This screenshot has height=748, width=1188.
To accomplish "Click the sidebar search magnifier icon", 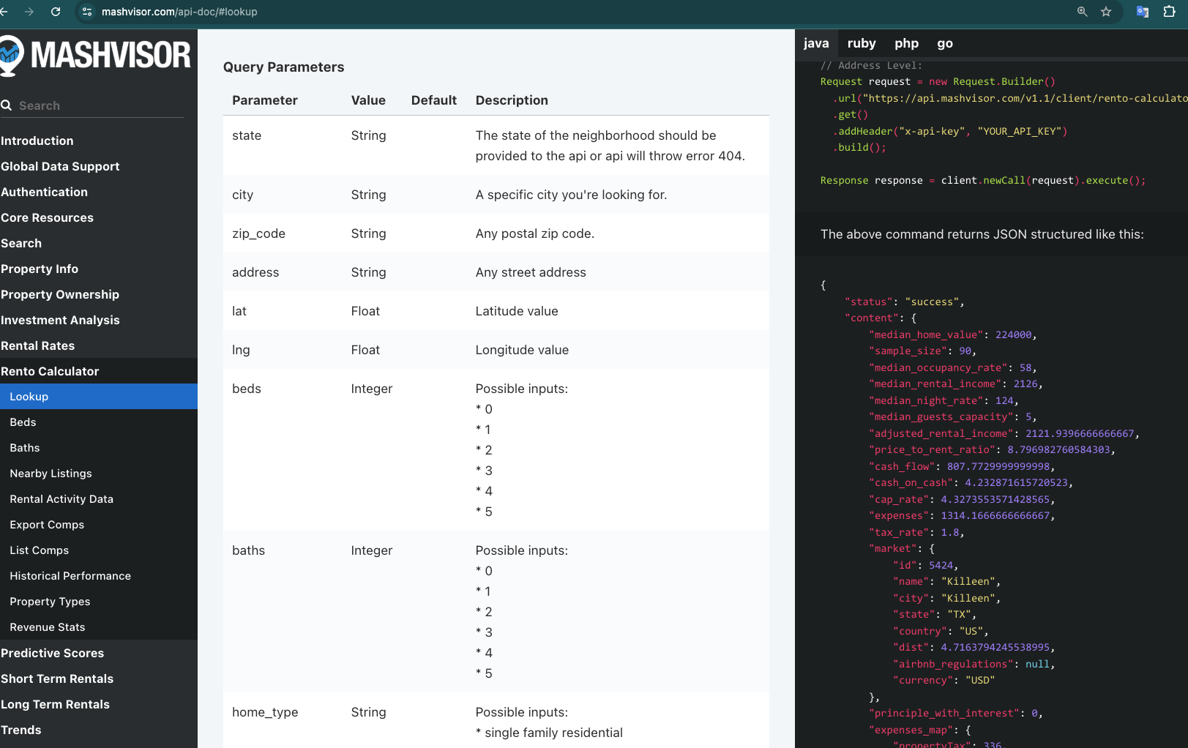I will click(7, 105).
